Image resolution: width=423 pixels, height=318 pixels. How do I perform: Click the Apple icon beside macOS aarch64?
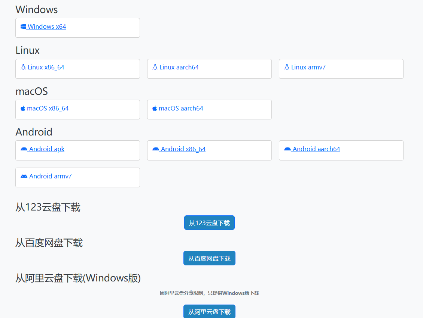coord(155,108)
